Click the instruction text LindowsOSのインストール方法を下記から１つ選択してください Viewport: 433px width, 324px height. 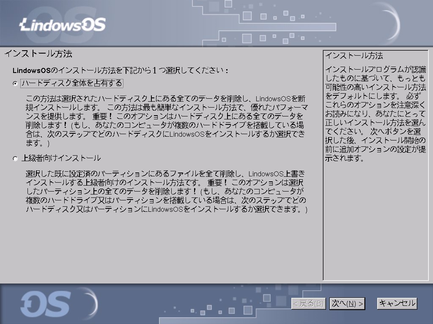tap(121, 70)
